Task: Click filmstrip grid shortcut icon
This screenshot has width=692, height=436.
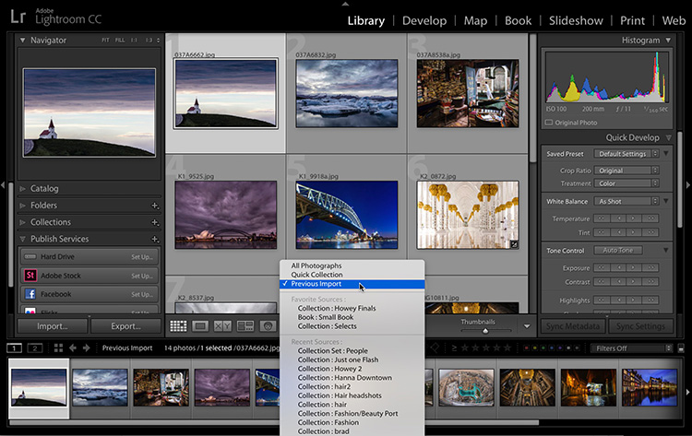Action: pyautogui.click(x=58, y=348)
